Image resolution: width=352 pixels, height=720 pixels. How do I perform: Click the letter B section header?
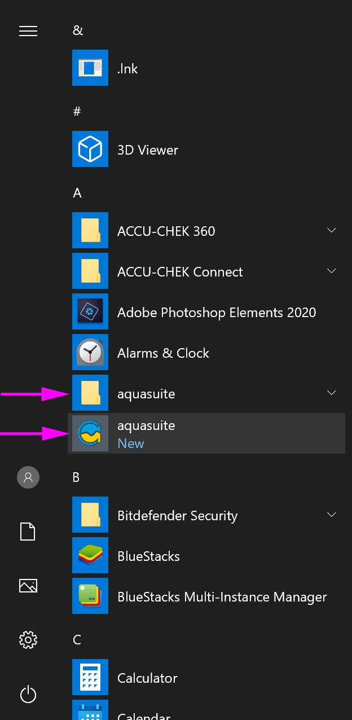point(77,477)
